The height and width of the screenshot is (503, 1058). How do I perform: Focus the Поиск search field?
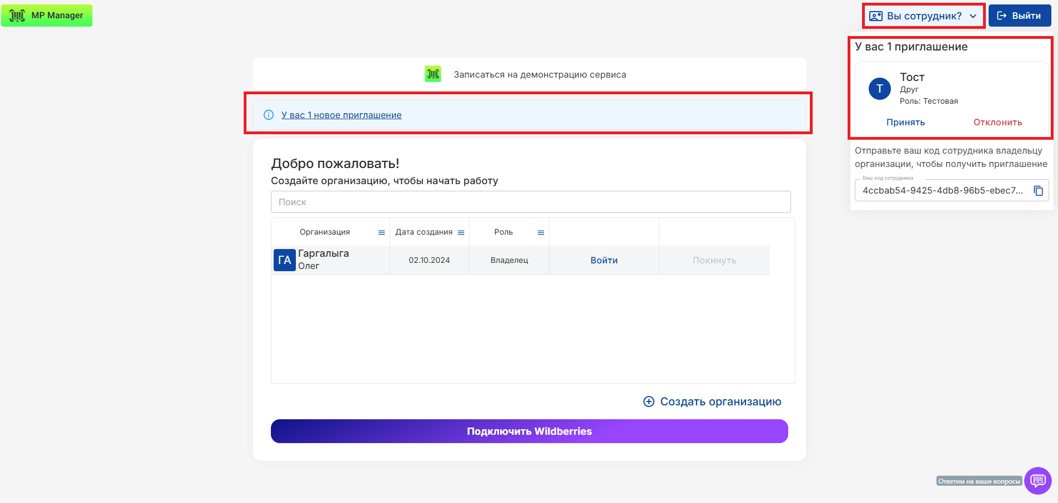530,202
